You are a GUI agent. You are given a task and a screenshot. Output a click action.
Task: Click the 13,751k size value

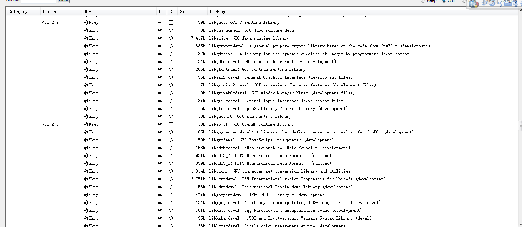(x=197, y=179)
